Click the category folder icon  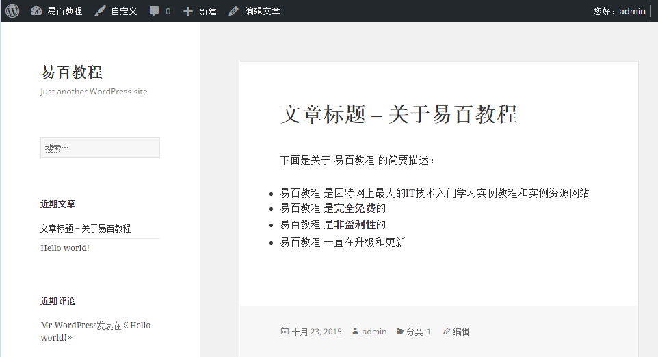(400, 331)
